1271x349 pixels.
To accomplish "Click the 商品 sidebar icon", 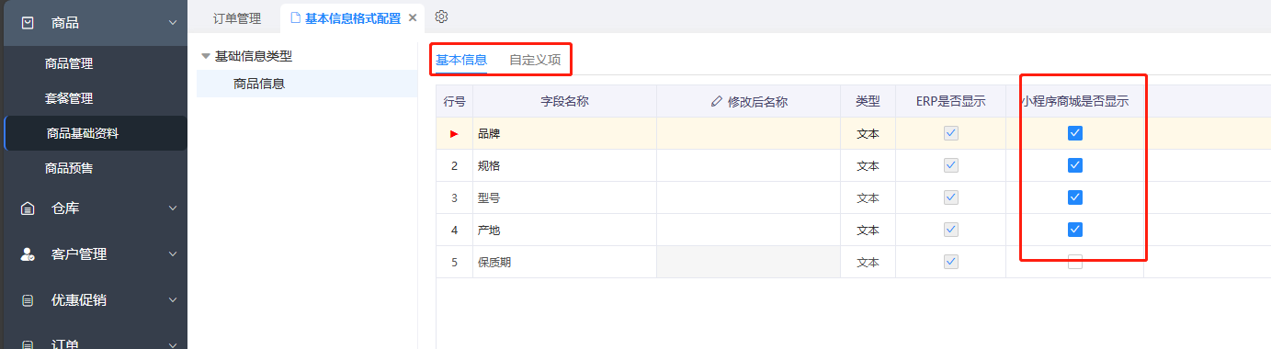I will pyautogui.click(x=28, y=23).
